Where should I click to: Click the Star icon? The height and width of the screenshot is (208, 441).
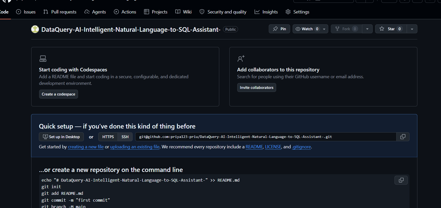pos(382,29)
